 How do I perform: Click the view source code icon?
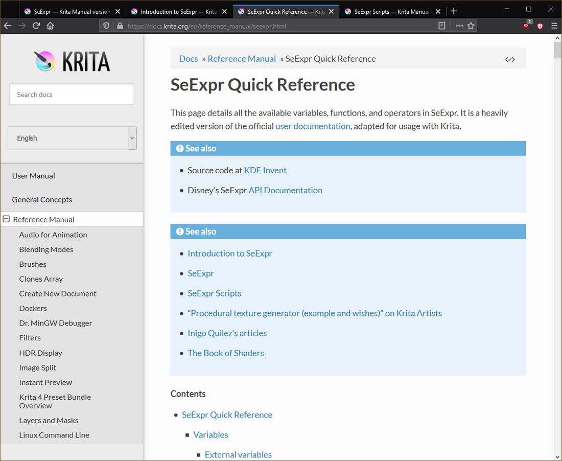(x=509, y=59)
